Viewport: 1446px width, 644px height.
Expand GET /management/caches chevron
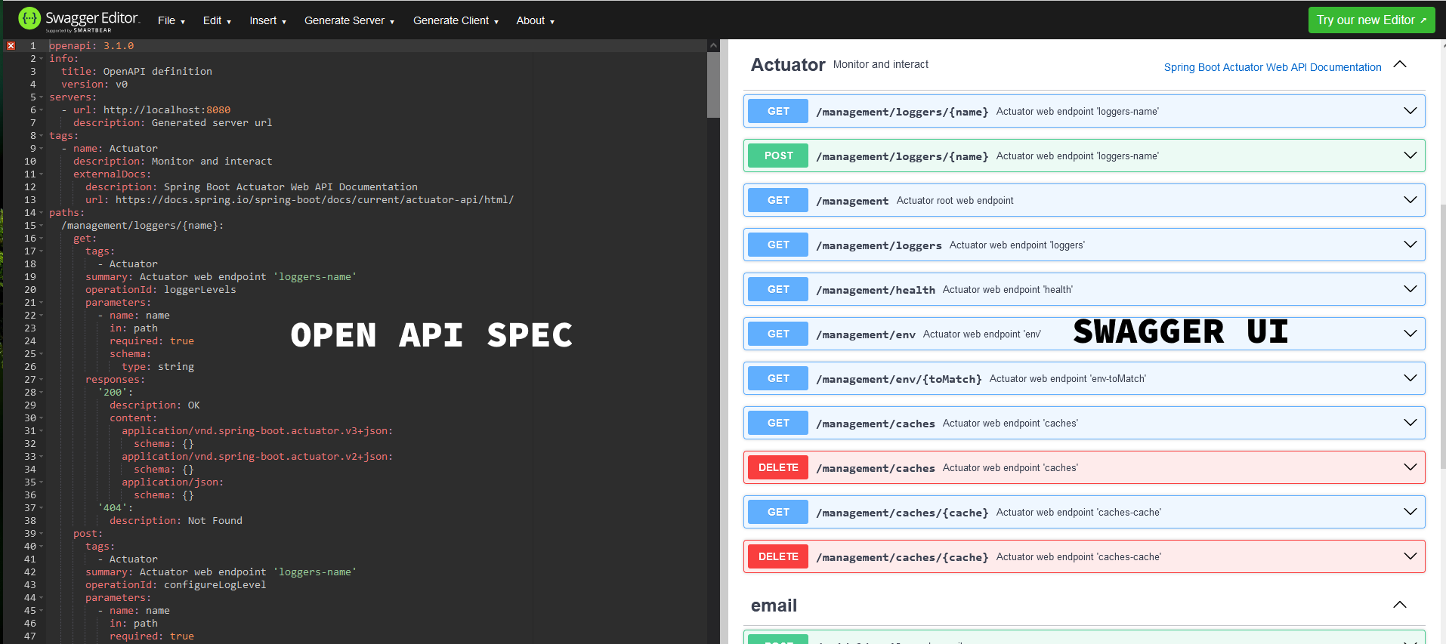[1410, 423]
